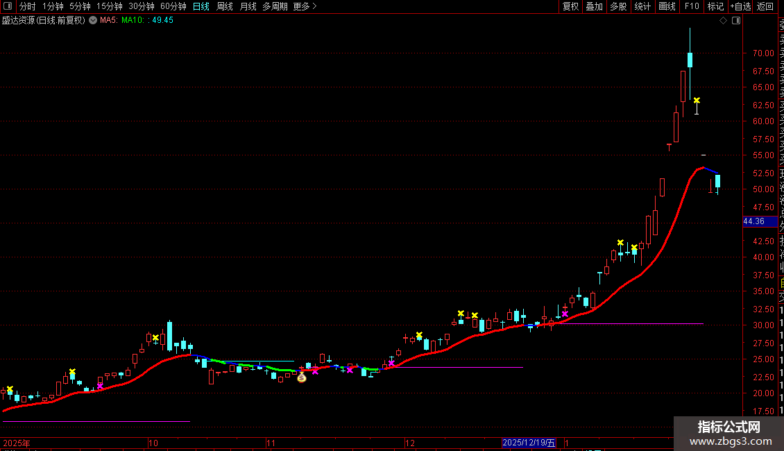784x451 pixels.
Task: Click the MA10 indicator label
Action: [x=133, y=20]
